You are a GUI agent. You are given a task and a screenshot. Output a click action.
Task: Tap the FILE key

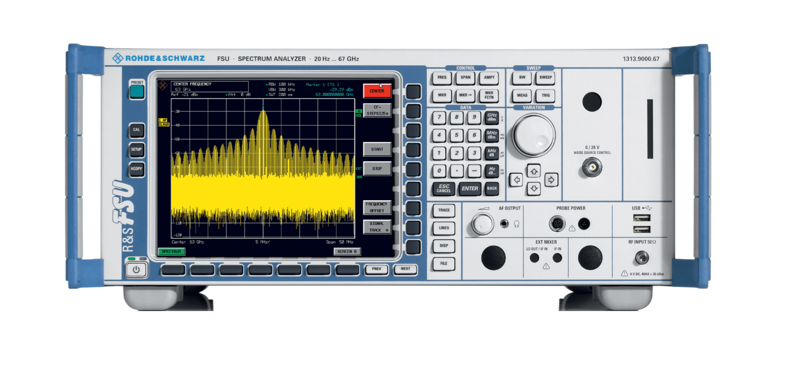pos(444,263)
